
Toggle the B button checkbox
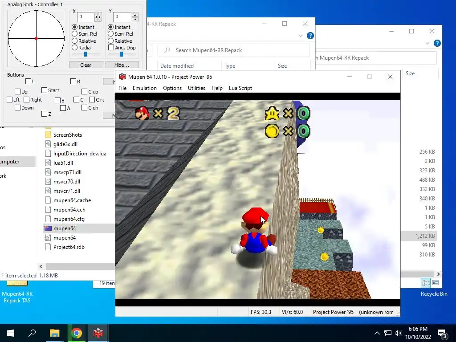click(x=57, y=100)
